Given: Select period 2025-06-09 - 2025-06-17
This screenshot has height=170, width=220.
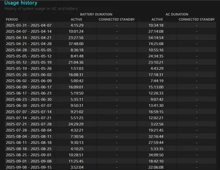Looking at the screenshot, I should pyautogui.click(x=29, y=87).
